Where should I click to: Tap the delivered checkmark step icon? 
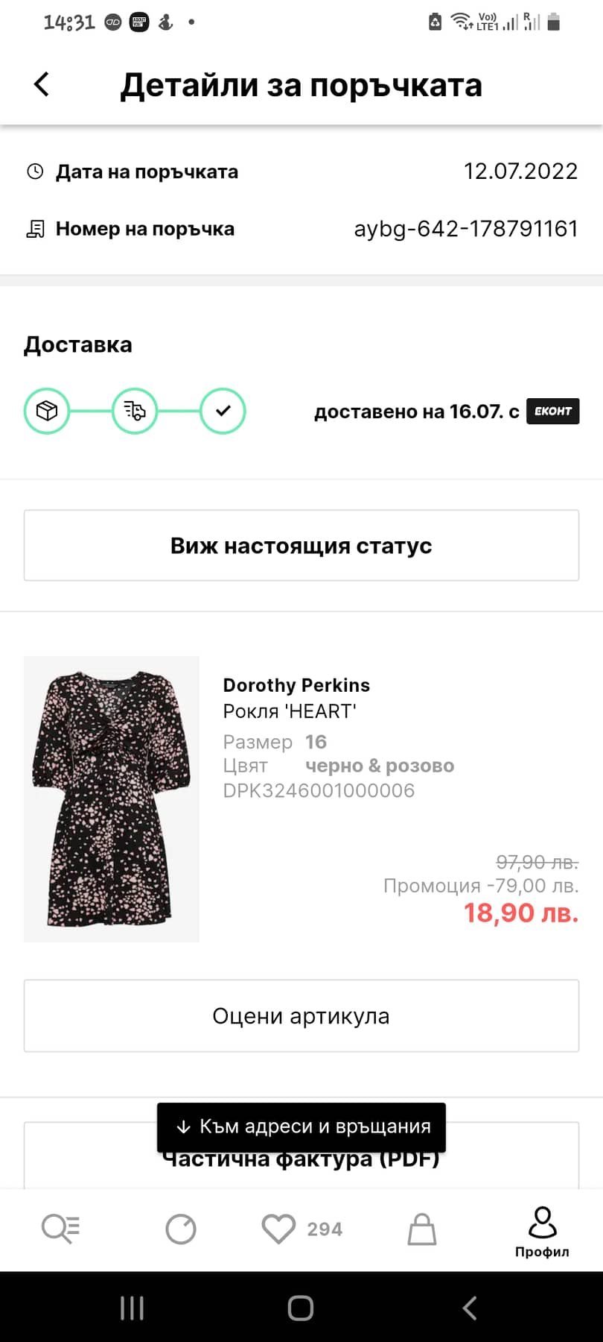click(x=223, y=411)
